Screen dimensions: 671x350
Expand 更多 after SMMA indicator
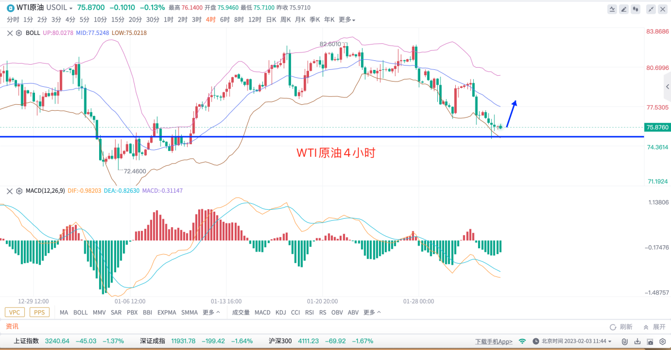coord(211,312)
